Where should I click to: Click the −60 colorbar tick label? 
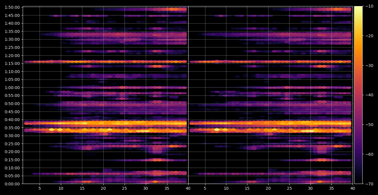(x=370, y=154)
